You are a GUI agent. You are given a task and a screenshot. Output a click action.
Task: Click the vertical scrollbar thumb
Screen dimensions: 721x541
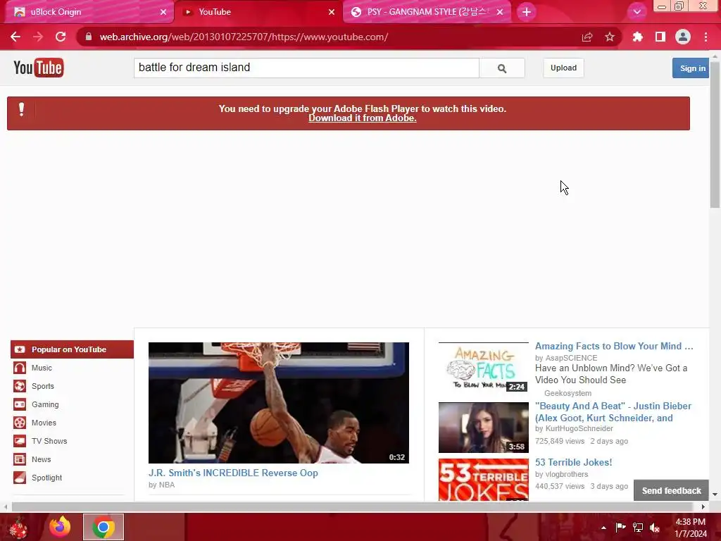(x=715, y=135)
